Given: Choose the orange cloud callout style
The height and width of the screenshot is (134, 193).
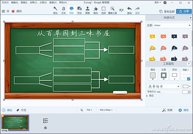Looking at the screenshot, I should (x=163, y=48).
